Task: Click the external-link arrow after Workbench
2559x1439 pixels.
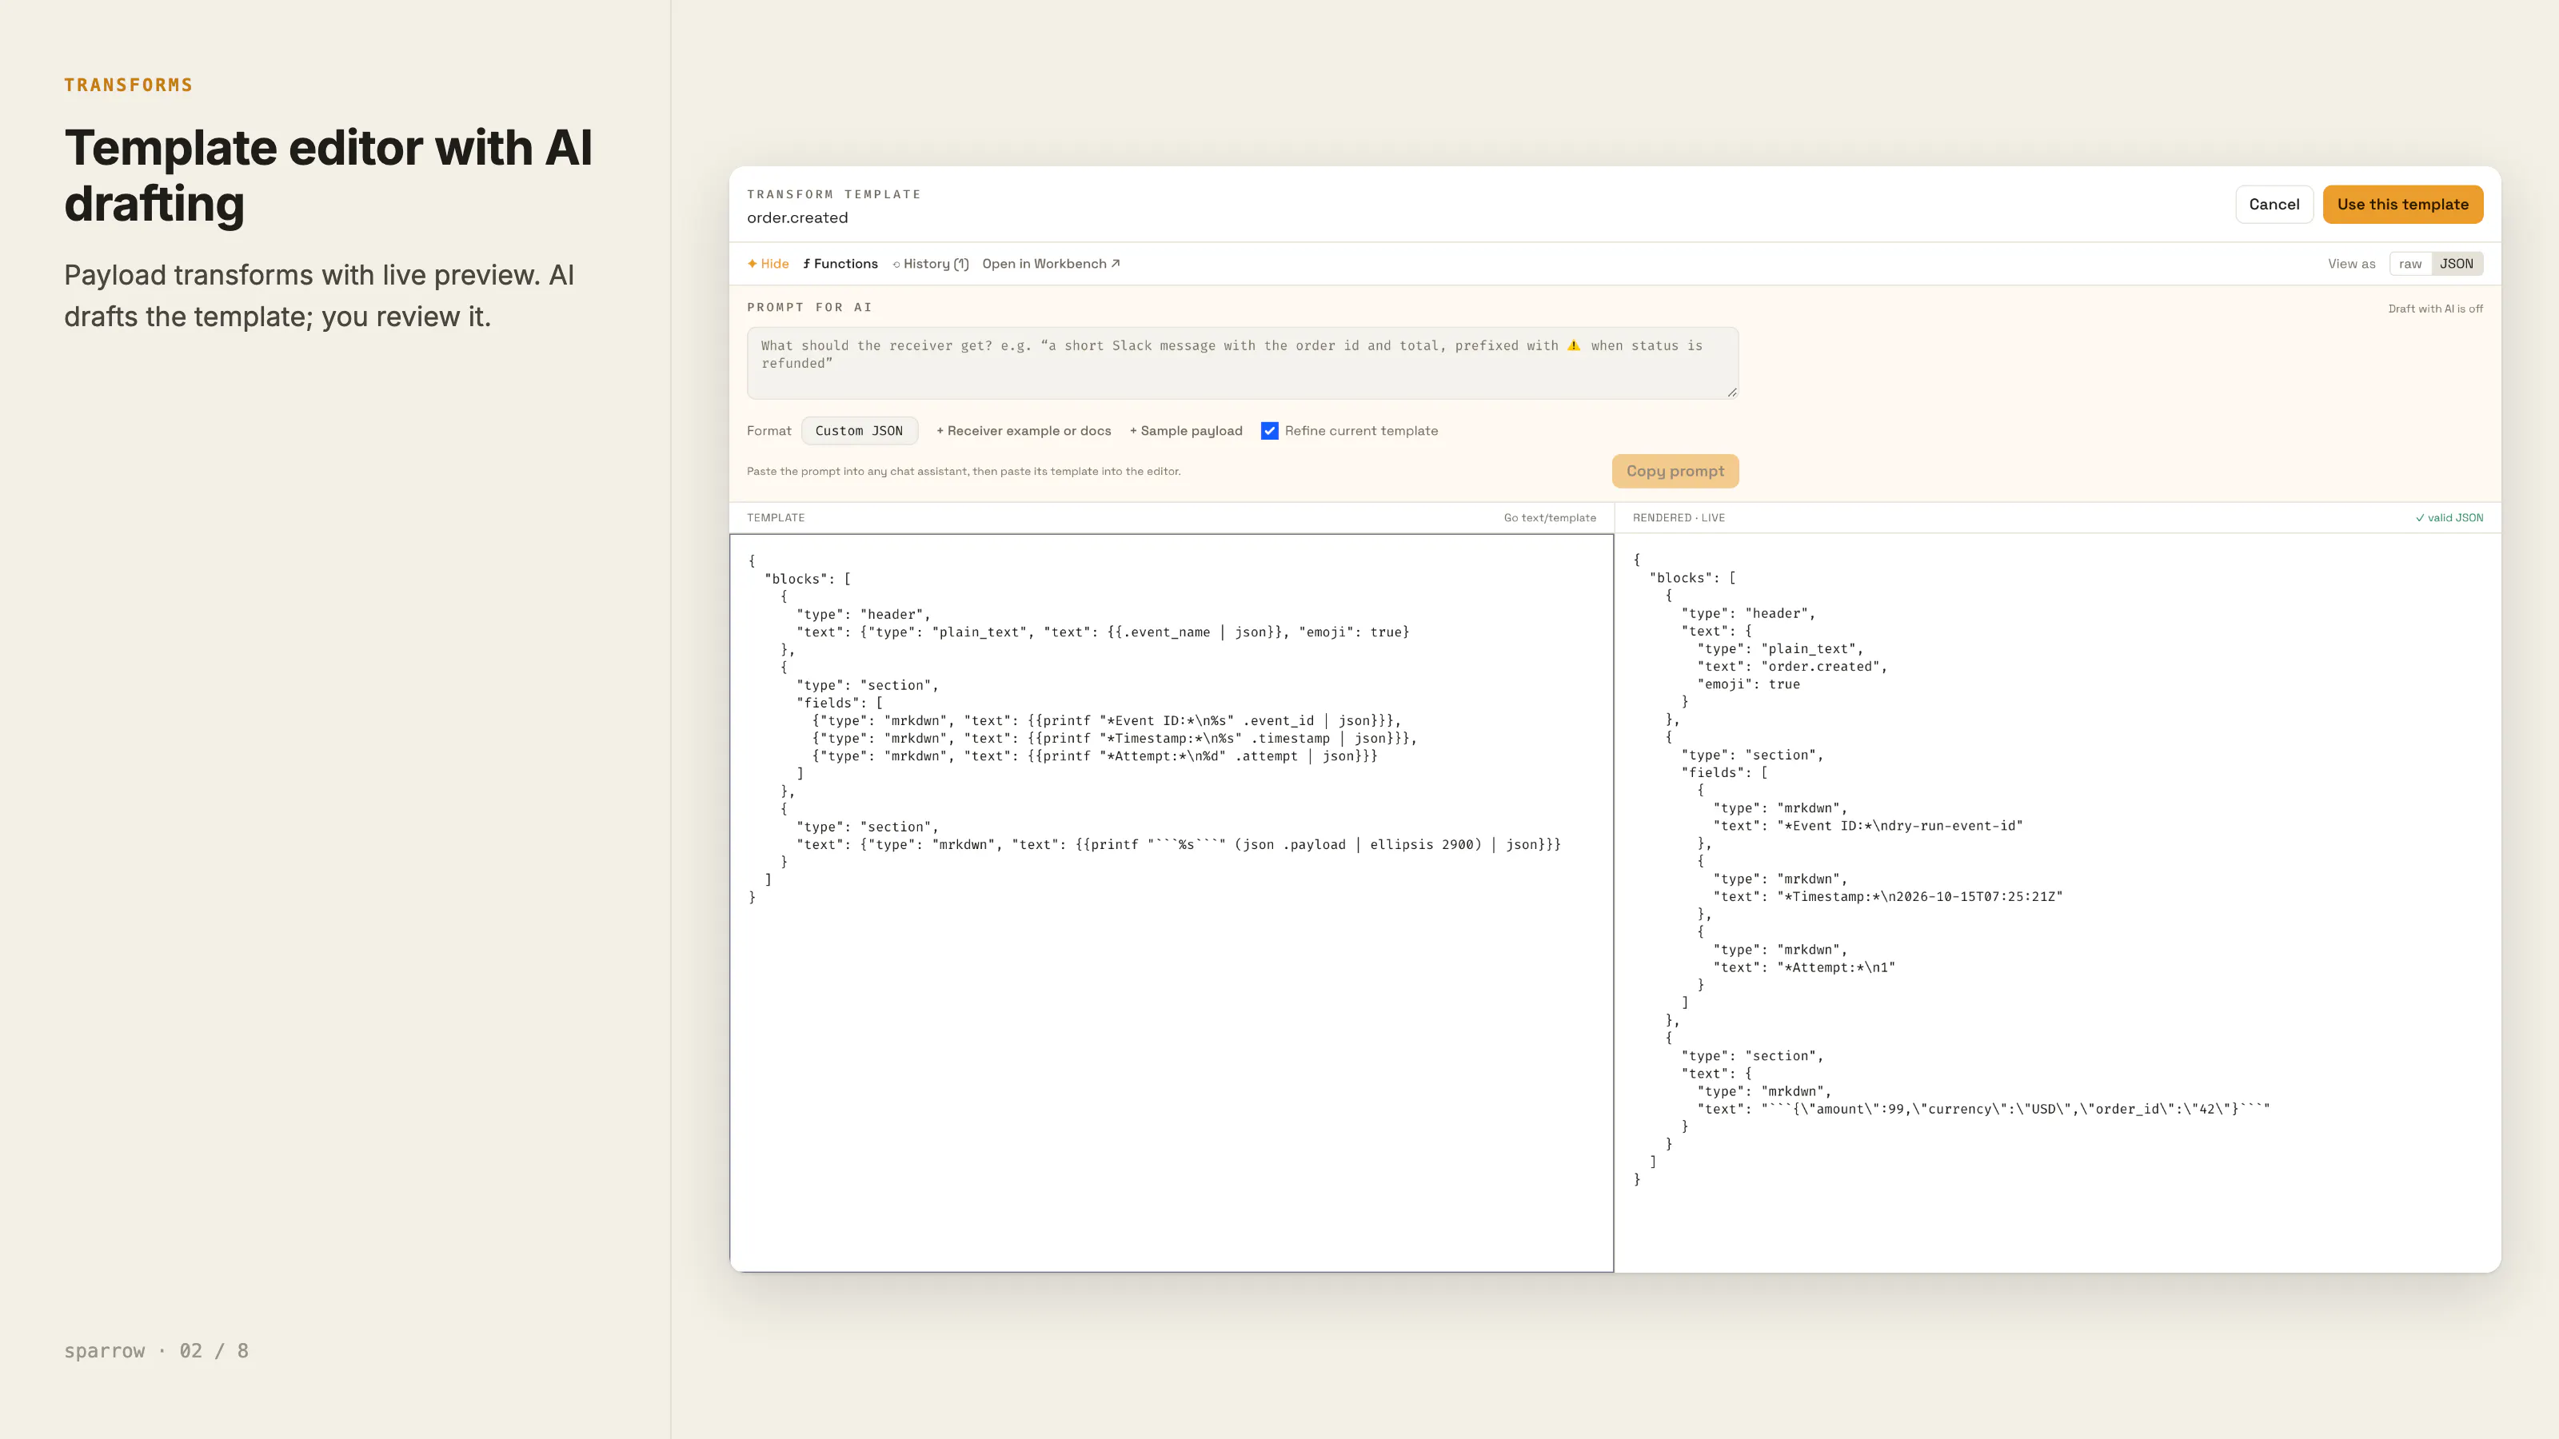Action: click(x=1116, y=263)
